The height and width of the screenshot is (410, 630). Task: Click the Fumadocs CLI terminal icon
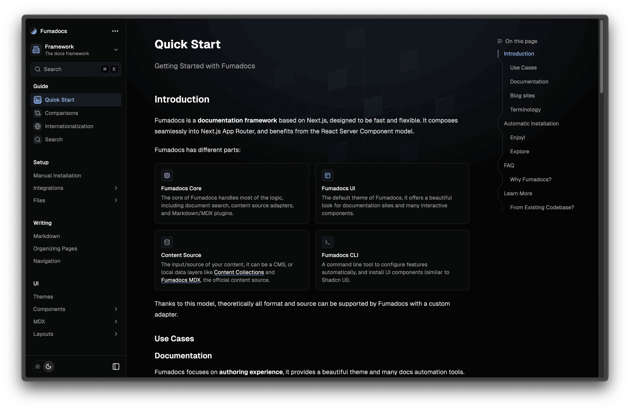pyautogui.click(x=327, y=242)
